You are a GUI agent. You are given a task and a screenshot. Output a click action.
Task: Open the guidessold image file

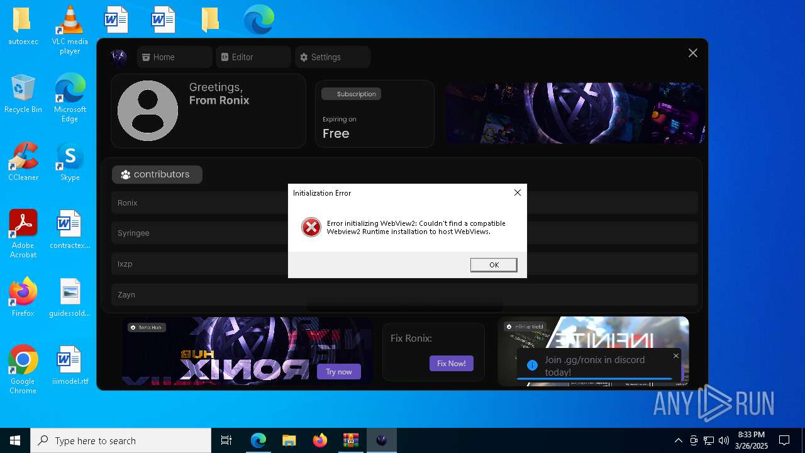tap(70, 298)
